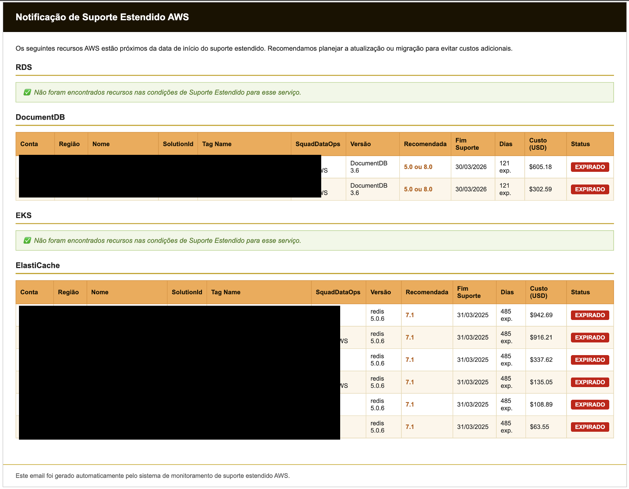Click '485 exp.' days in the $108.89 row
Image resolution: width=629 pixels, height=489 pixels.
pyautogui.click(x=507, y=404)
